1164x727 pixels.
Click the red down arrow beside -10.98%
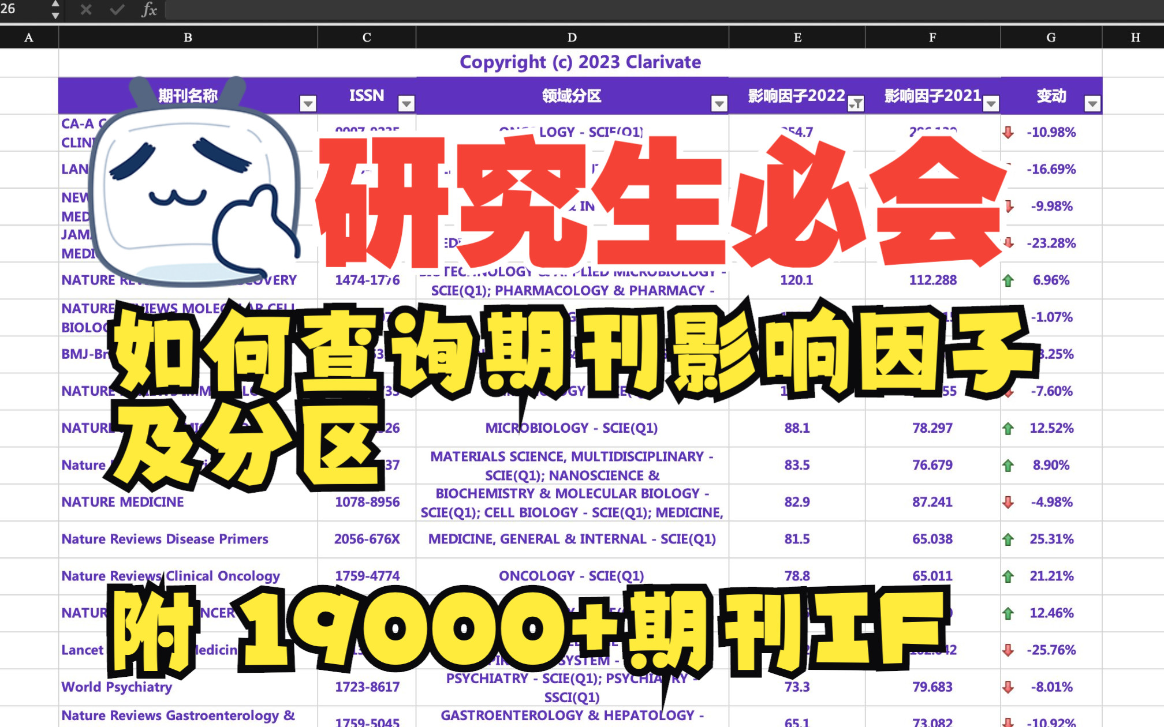pyautogui.click(x=1008, y=132)
